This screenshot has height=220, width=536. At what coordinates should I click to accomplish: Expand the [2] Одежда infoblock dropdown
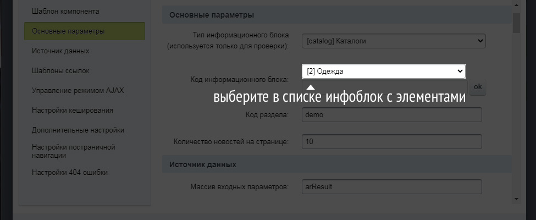pos(383,71)
